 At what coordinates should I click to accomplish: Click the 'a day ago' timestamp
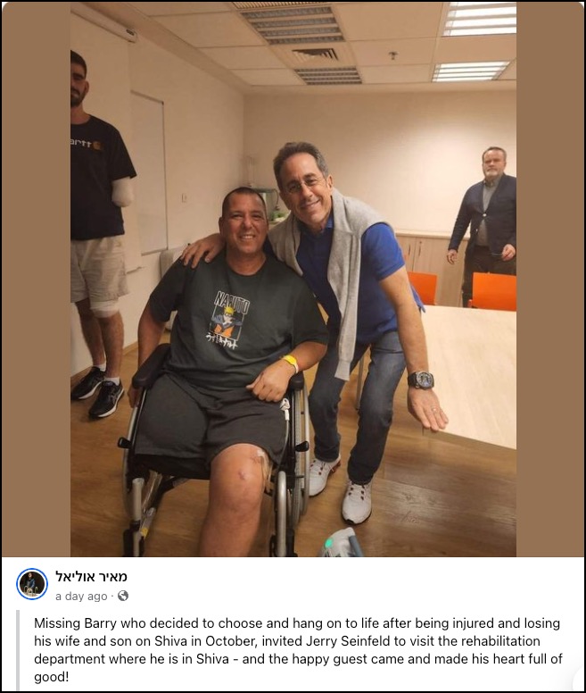coord(81,597)
